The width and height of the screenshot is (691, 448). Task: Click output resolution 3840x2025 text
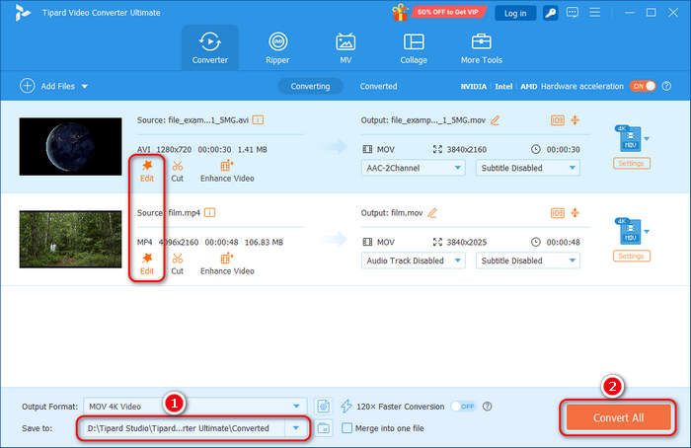click(466, 243)
